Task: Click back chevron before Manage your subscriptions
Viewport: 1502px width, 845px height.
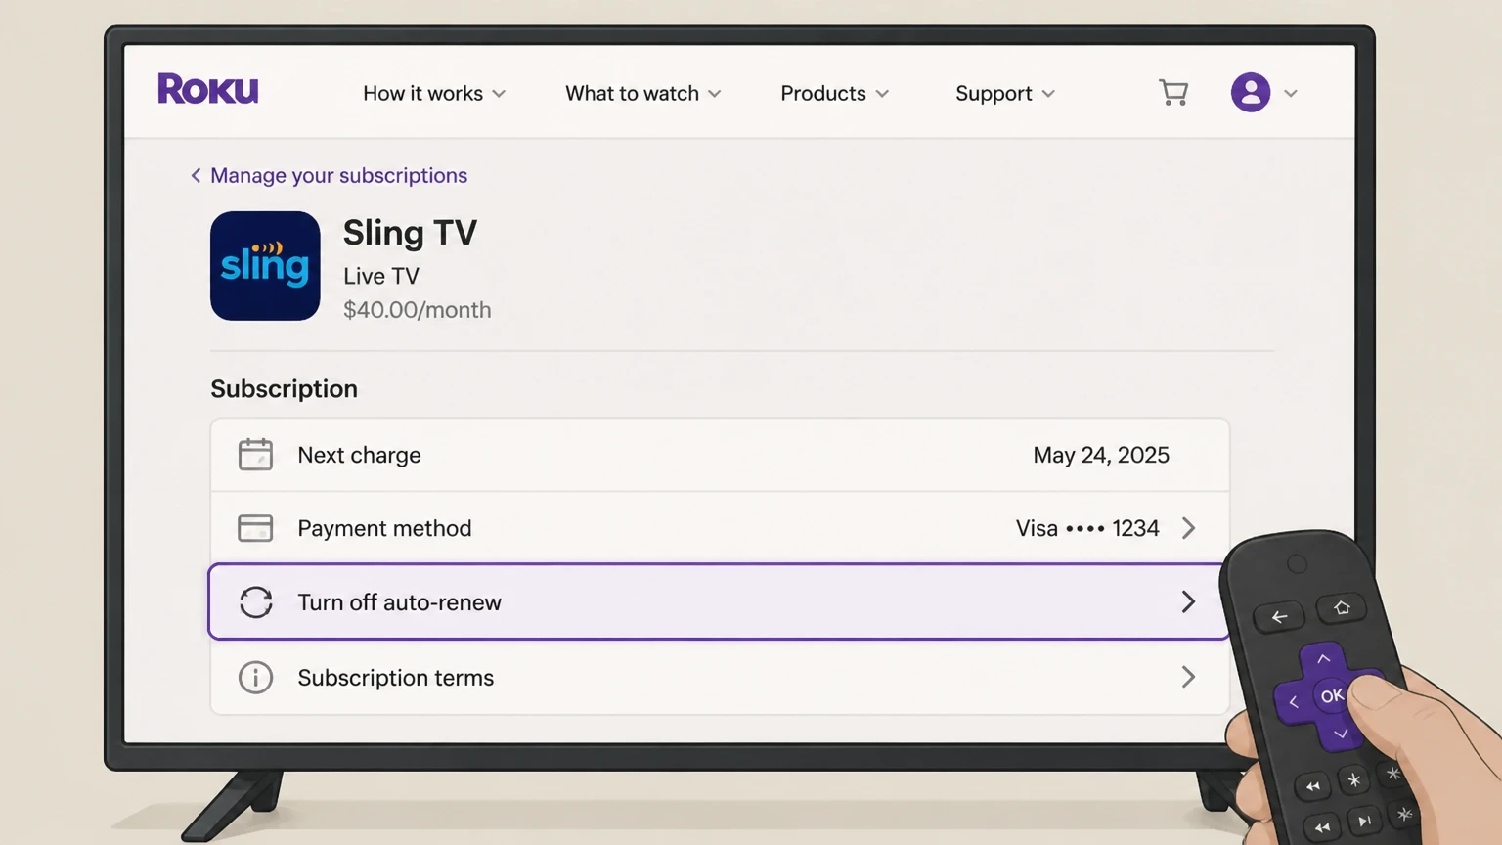Action: coord(196,176)
